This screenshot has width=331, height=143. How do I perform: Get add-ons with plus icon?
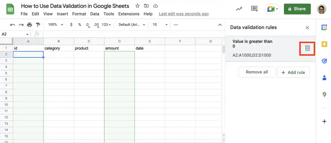324,121
